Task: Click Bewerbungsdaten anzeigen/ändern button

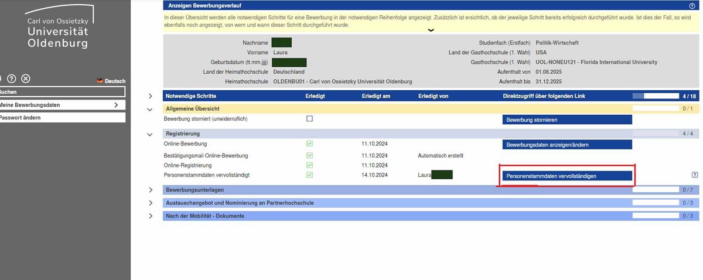Action: tap(567, 145)
